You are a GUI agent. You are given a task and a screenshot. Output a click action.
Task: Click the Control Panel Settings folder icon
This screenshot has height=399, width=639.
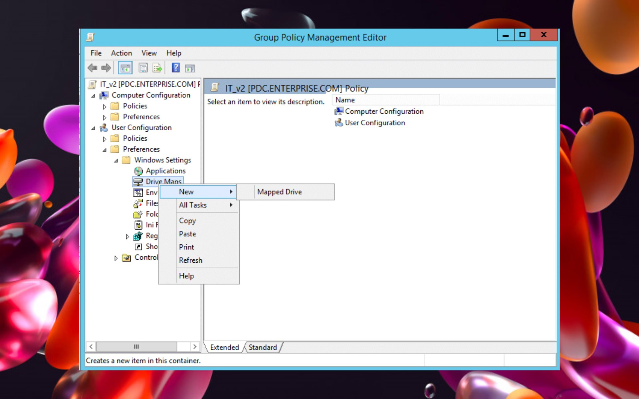click(x=126, y=258)
